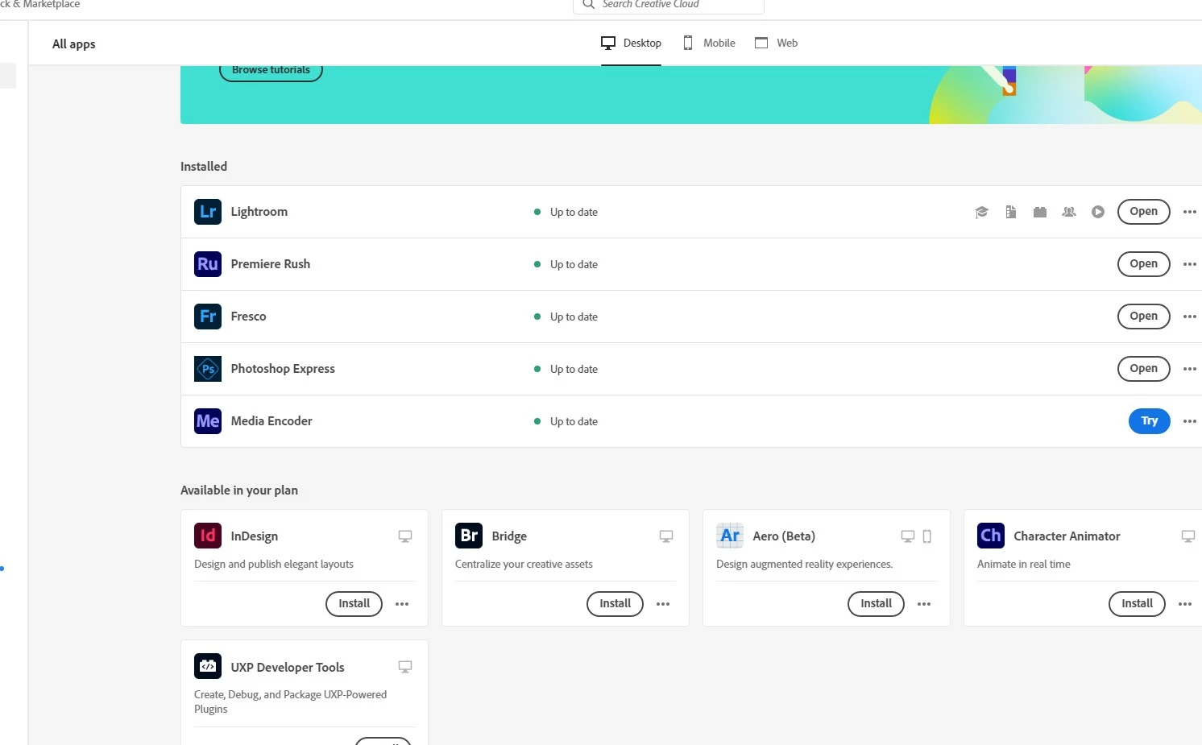Image resolution: width=1202 pixels, height=745 pixels.
Task: Open more options on Character Animator card
Action: (x=1185, y=604)
